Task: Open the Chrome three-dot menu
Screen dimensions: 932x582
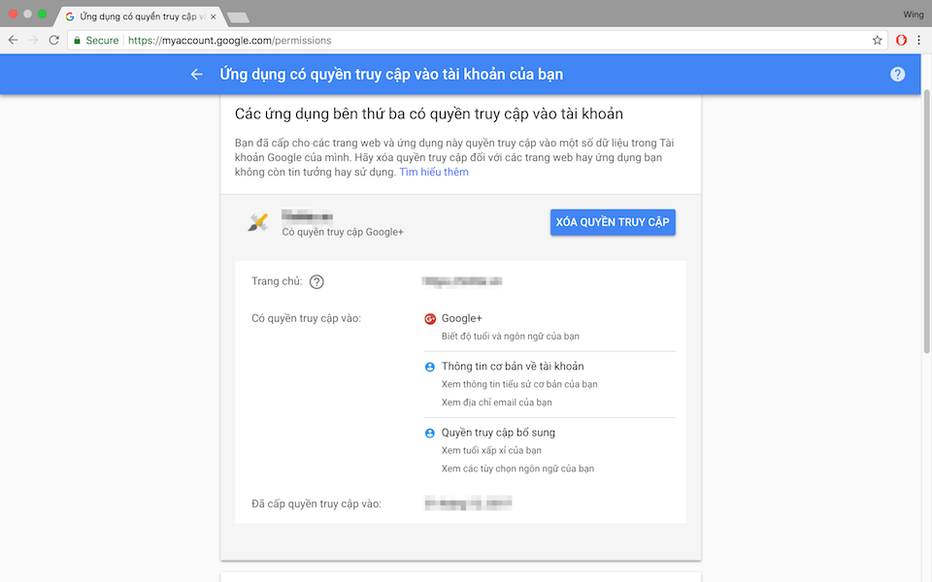Action: click(x=919, y=41)
